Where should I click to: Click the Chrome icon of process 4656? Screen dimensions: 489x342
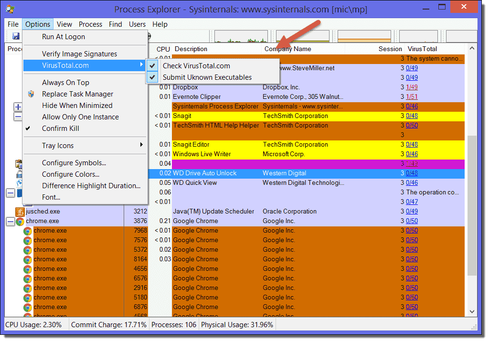click(x=28, y=269)
